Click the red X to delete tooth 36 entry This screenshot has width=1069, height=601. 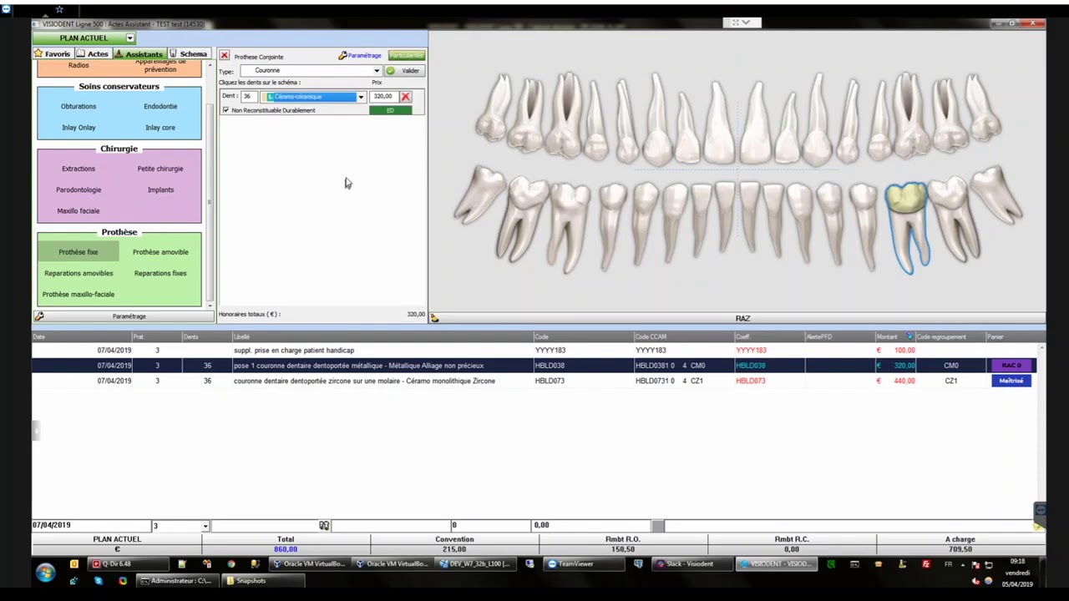(x=406, y=97)
